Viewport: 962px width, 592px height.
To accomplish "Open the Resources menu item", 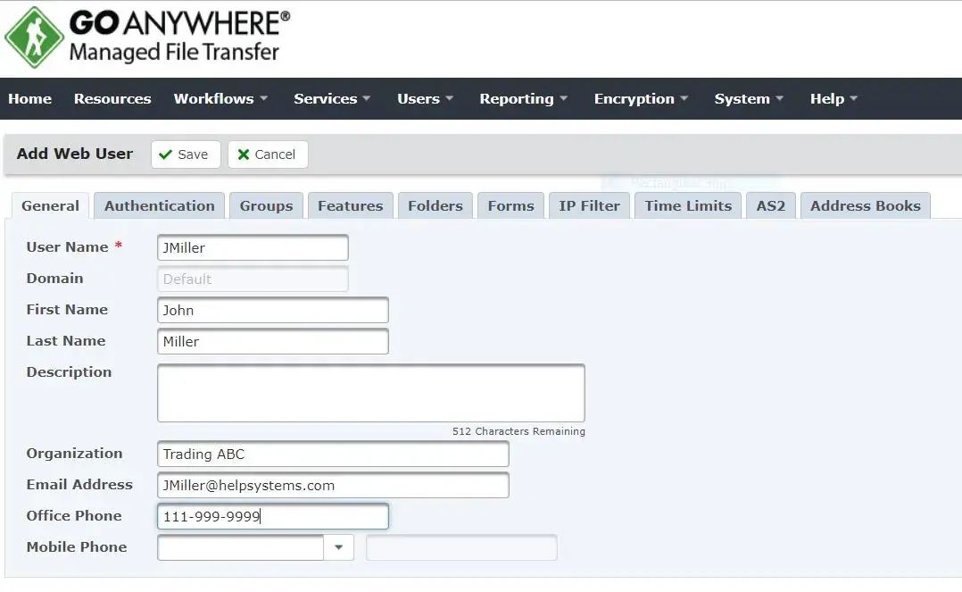I will [112, 99].
